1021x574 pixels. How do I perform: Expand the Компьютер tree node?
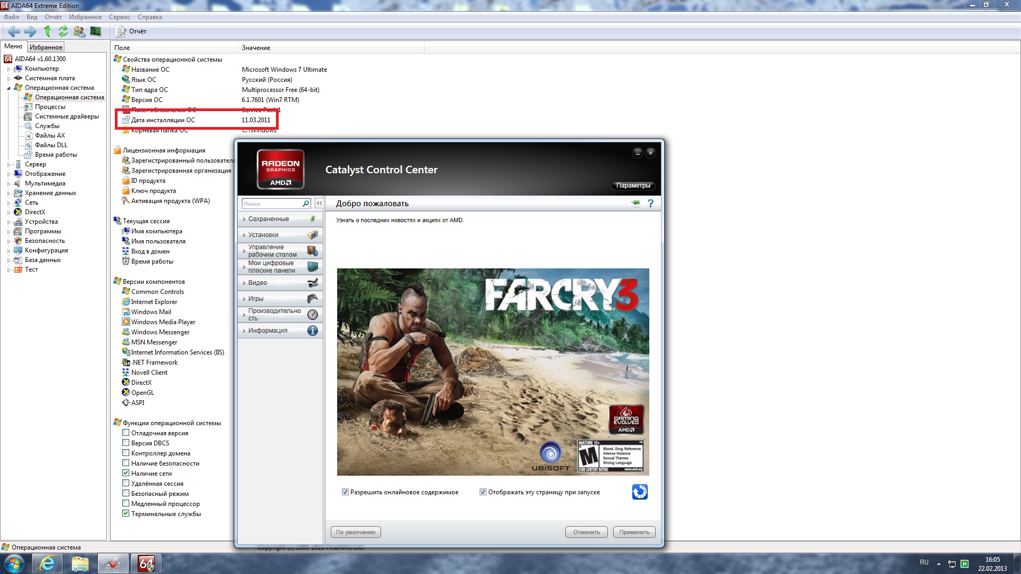(9, 69)
